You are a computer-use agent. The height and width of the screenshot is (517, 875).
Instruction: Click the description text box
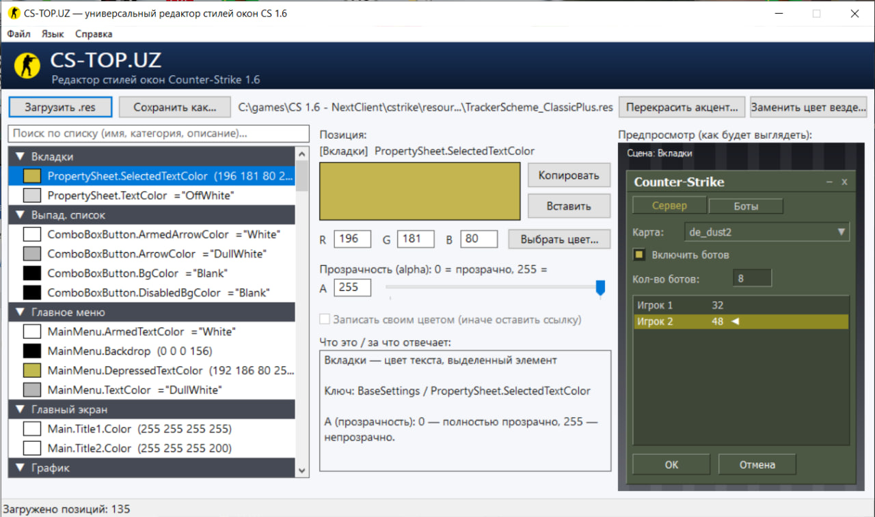click(x=465, y=410)
